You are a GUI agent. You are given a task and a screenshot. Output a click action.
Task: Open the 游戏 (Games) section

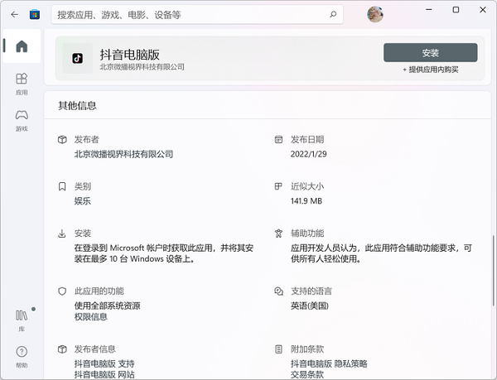(x=22, y=120)
